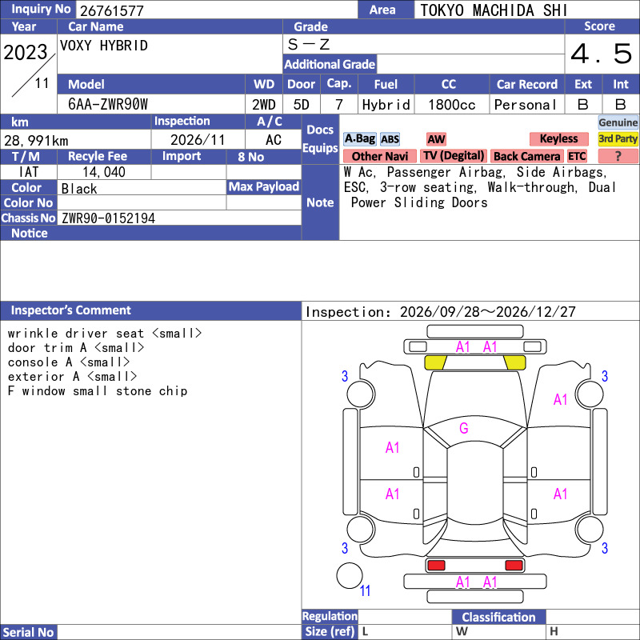Click the Chassis No value ZWR90-0152194
This screenshot has height=640, width=640.
point(108,218)
